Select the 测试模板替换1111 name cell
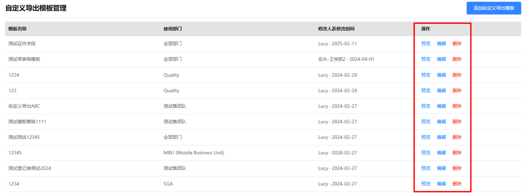The image size is (532, 193). pyautogui.click(x=27, y=122)
